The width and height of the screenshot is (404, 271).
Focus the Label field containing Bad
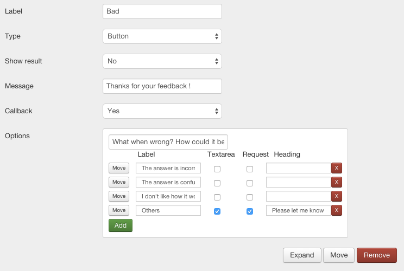[x=162, y=11]
